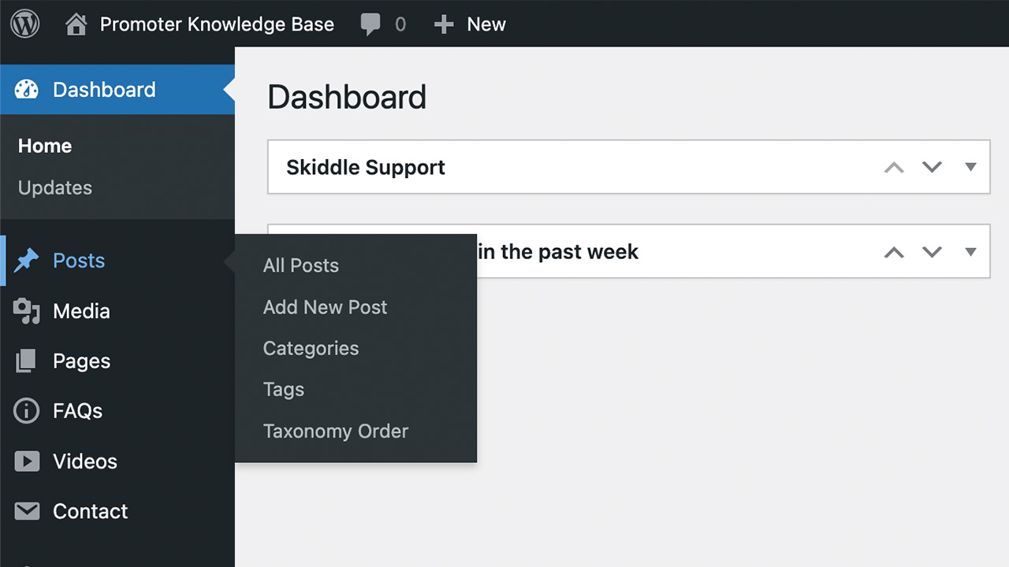Screen dimensions: 1009x567
Task: Move Skiddle Support panel down
Action: [x=933, y=167]
